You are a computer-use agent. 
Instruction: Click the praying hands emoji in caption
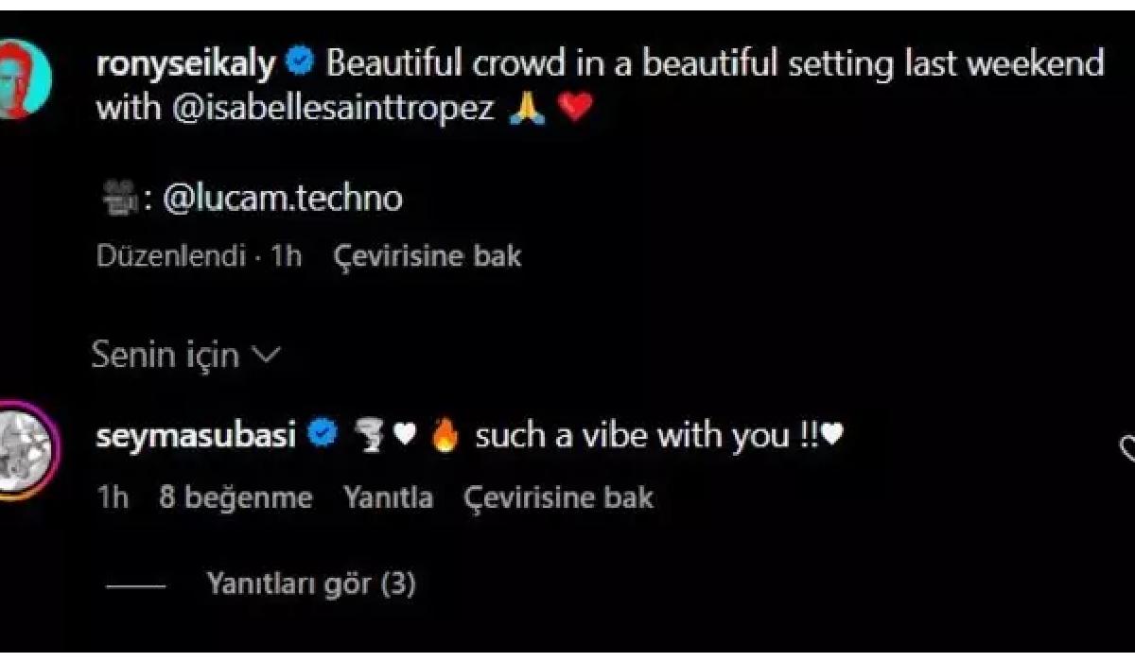[x=526, y=108]
